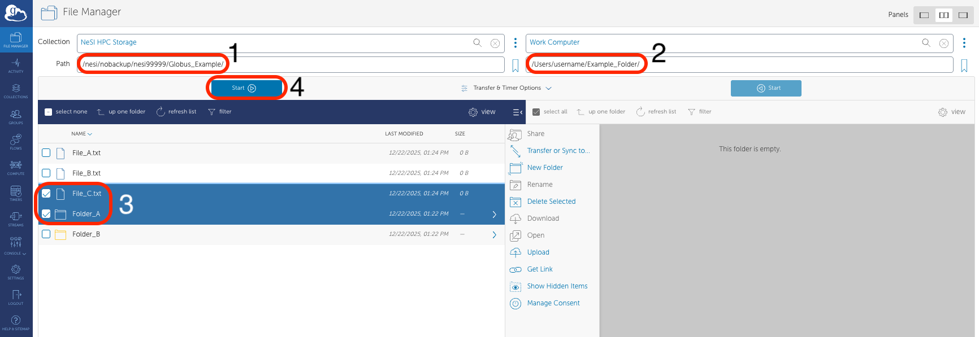979x337 pixels.
Task: Bookmark the left panel path
Action: coord(515,65)
